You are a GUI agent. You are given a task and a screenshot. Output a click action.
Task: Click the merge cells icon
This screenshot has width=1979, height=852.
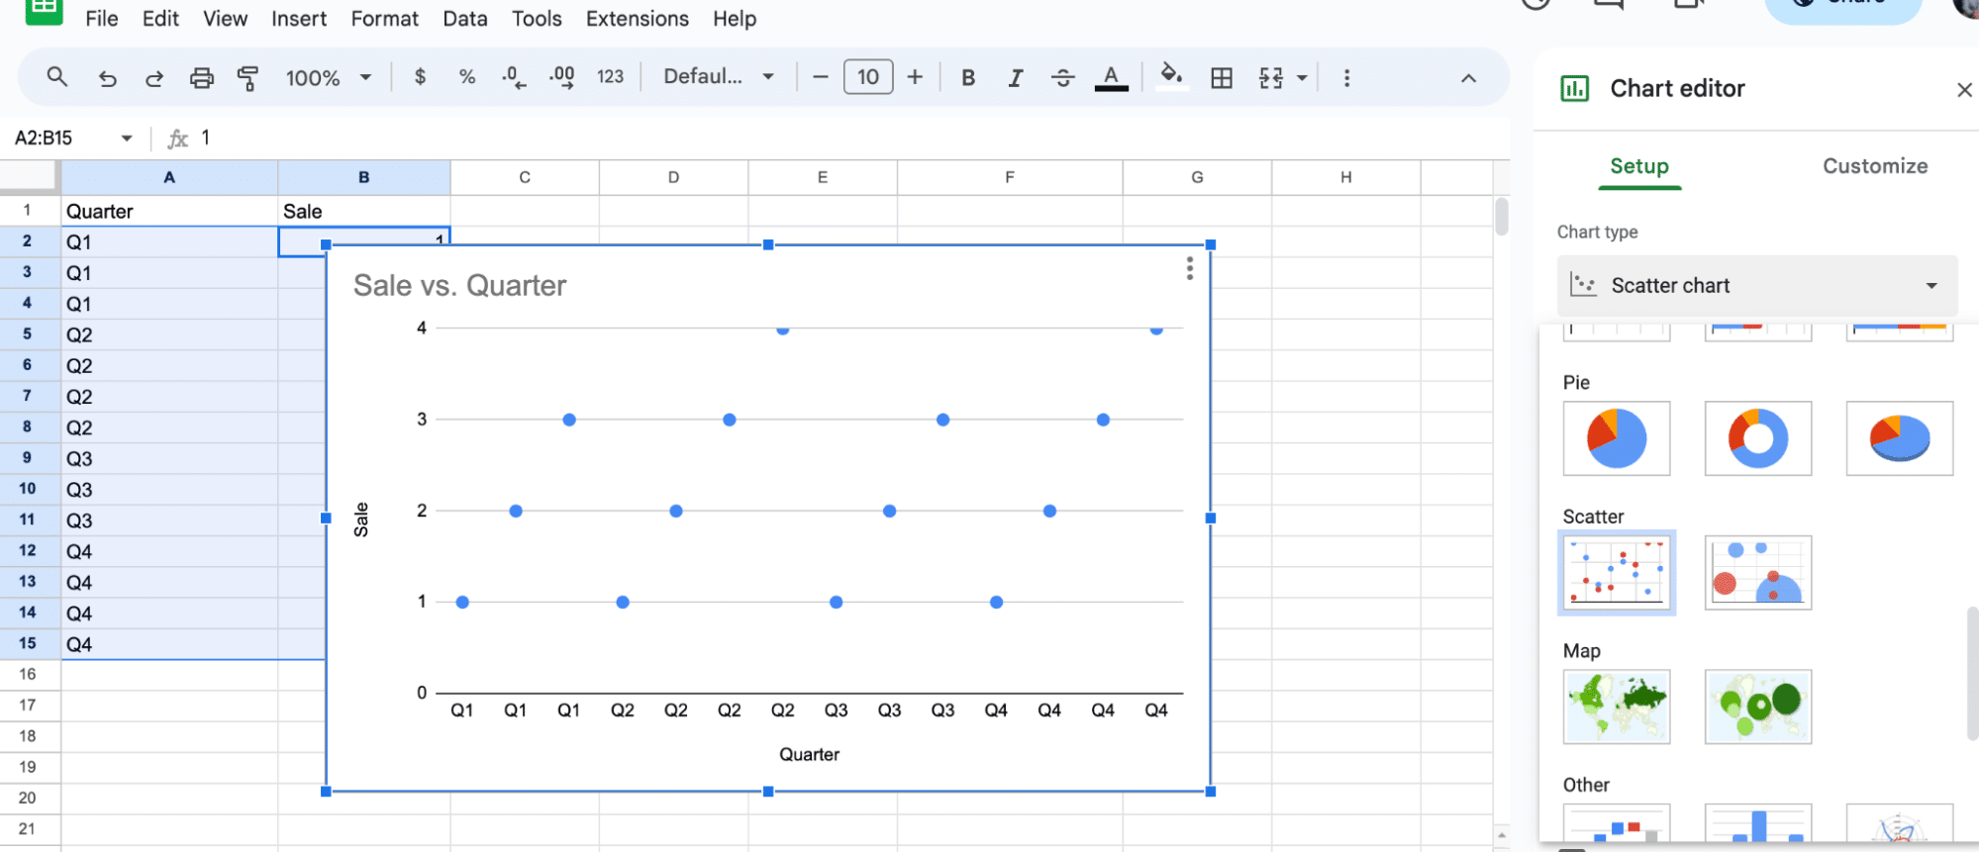[x=1271, y=77]
